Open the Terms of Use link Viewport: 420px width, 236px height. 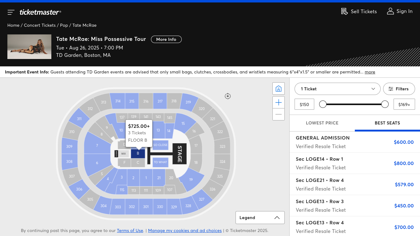coord(130,230)
